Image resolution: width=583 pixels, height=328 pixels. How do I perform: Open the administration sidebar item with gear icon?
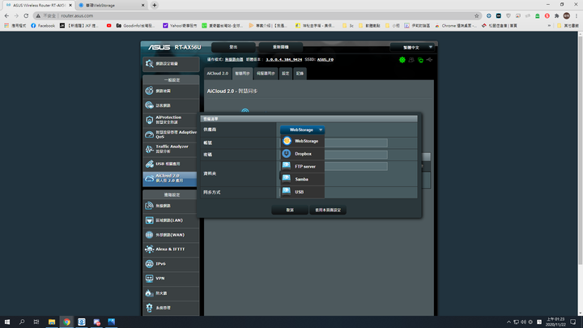click(171, 308)
